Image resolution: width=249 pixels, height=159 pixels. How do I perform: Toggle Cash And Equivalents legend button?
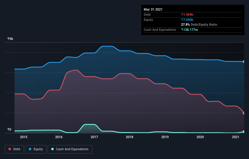point(70,149)
